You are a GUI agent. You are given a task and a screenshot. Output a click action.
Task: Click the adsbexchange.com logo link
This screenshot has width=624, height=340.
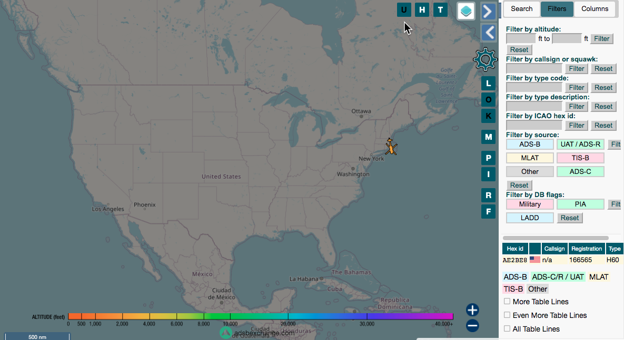[257, 333]
